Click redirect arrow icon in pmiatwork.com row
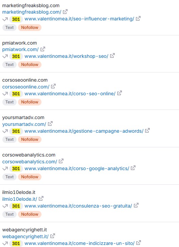Viewport: 179px width, 247px height. pyautogui.click(x=5, y=56)
